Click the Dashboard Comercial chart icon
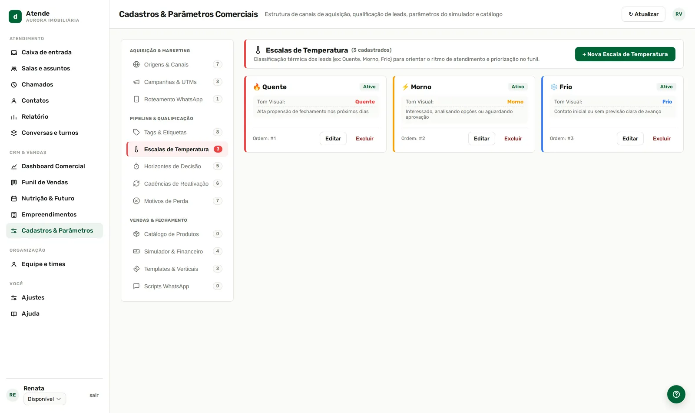 coord(14,167)
